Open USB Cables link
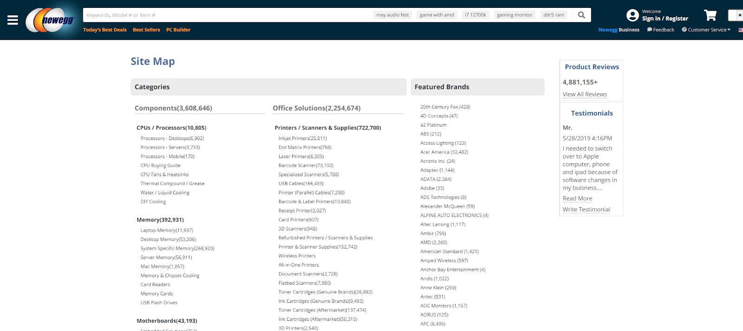Screen dimensions: 743x331 [301, 184]
